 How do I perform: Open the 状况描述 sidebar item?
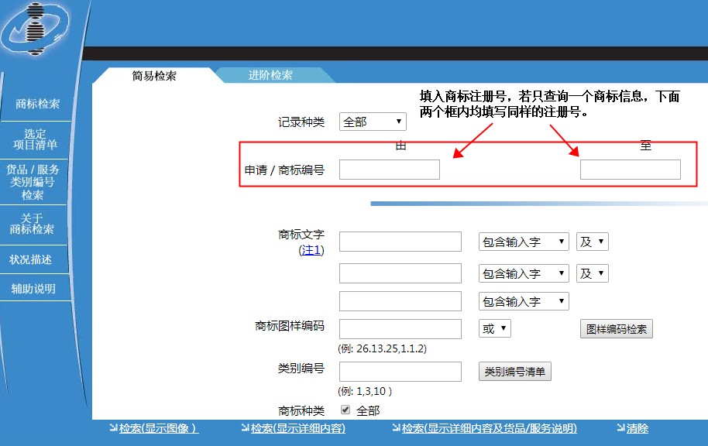point(35,259)
